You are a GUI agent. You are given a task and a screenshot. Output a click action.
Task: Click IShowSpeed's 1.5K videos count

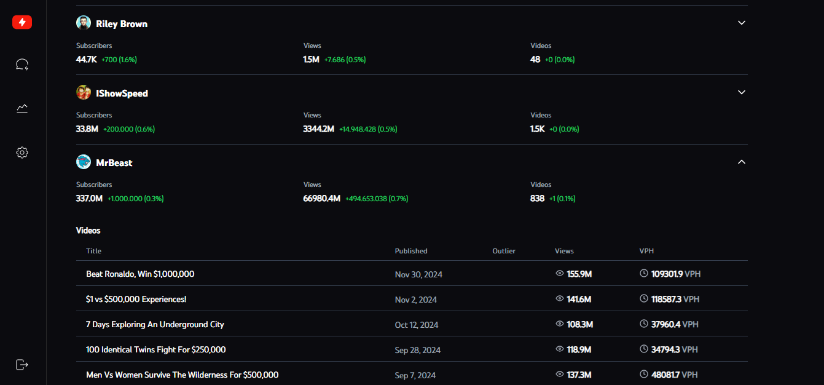click(x=538, y=129)
